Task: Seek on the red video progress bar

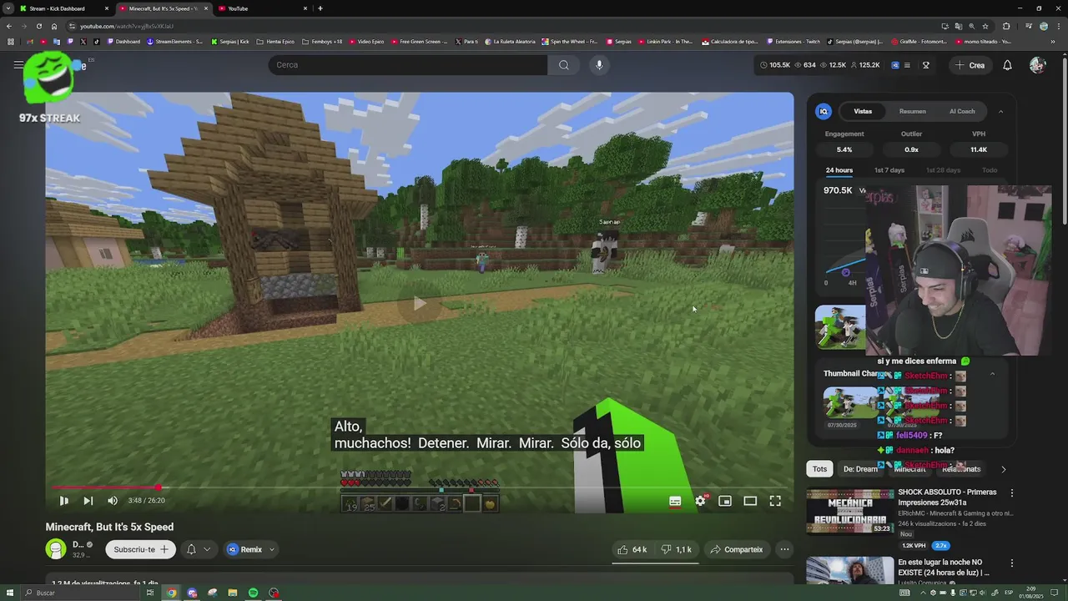Action: [420, 487]
